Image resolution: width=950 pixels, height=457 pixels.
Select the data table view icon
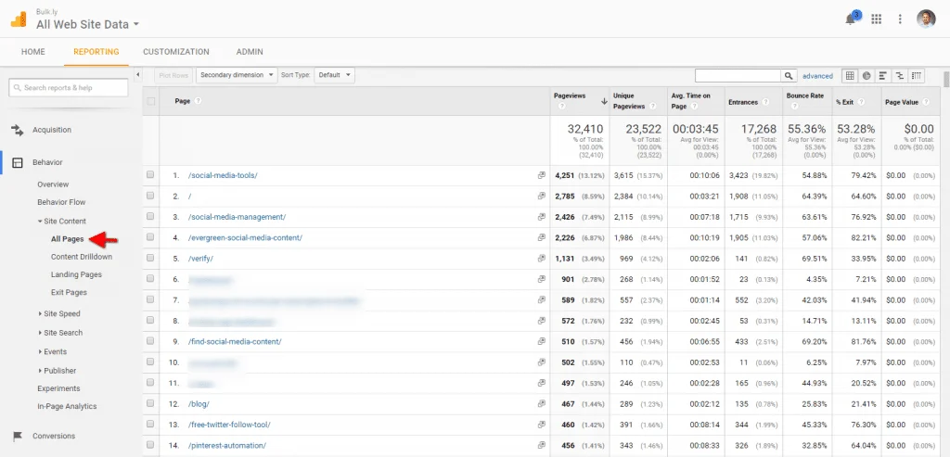[x=850, y=75]
